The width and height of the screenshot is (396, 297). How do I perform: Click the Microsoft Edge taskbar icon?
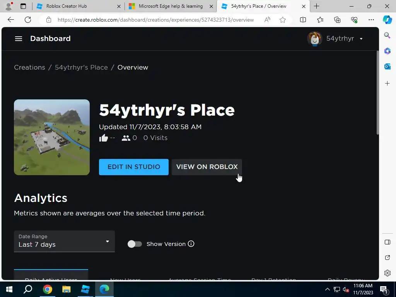click(x=104, y=289)
